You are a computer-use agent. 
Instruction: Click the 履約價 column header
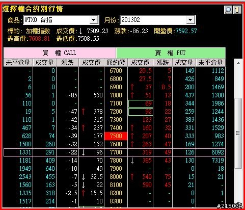pyautogui.click(x=116, y=63)
